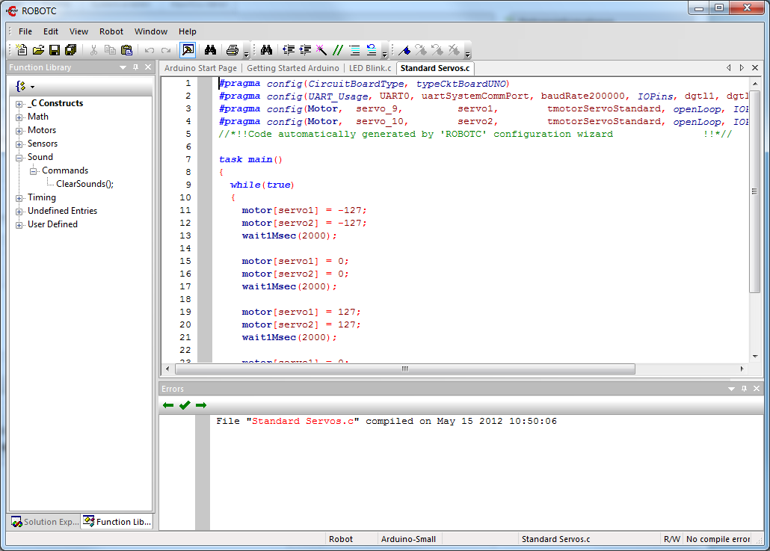Collapse the Sound tree node

[19, 157]
